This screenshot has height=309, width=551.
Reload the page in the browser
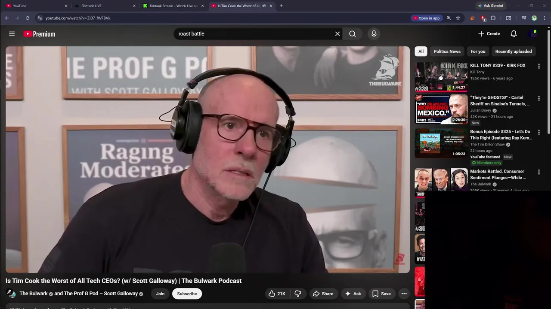click(x=28, y=18)
